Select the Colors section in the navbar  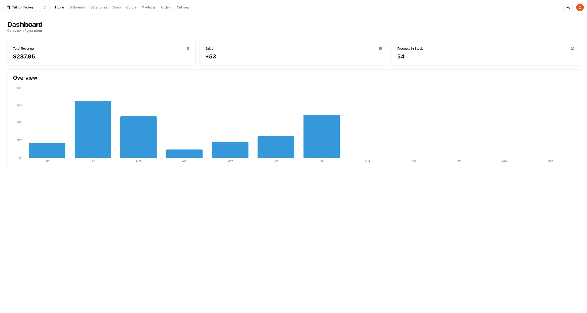(x=131, y=7)
